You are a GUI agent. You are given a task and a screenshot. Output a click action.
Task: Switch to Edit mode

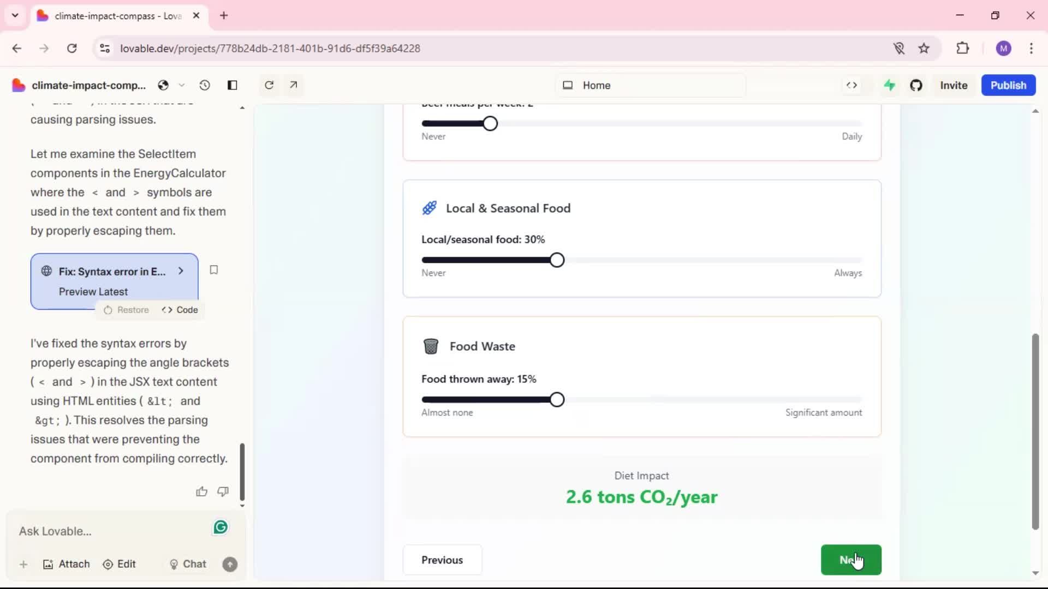pos(119,564)
